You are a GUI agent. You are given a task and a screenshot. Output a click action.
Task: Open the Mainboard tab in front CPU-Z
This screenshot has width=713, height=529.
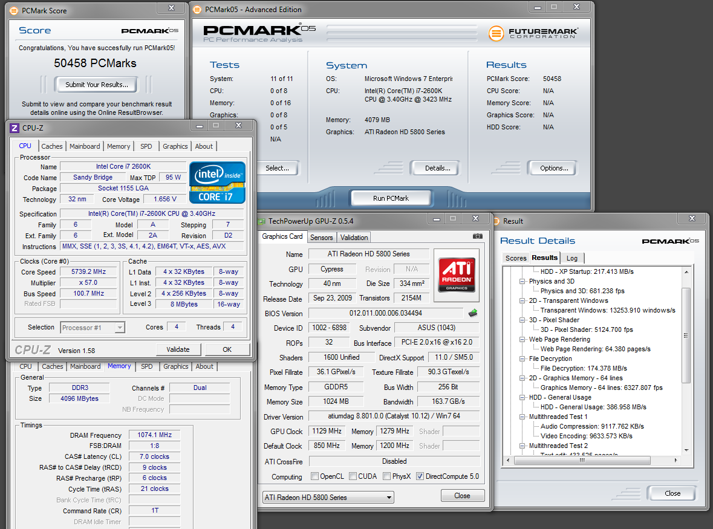coord(85,146)
